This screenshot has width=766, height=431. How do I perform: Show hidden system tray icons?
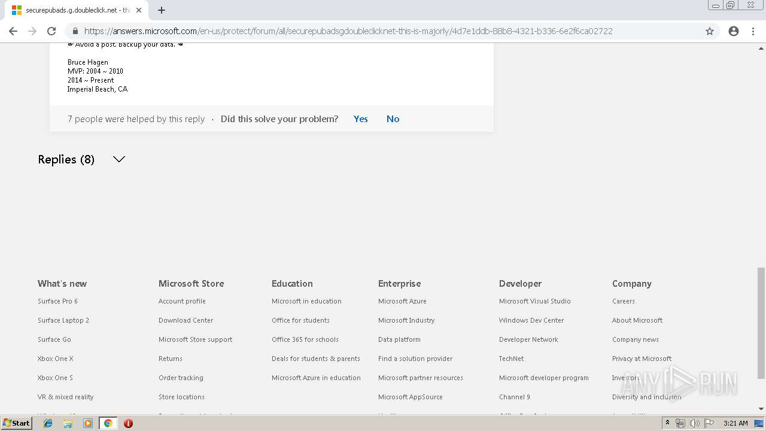click(x=667, y=423)
